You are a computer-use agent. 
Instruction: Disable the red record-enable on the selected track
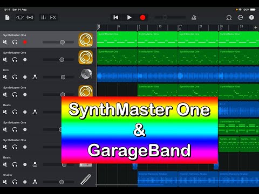[25, 42]
